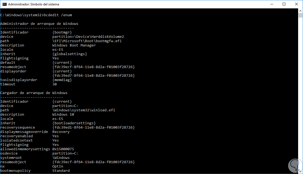Click the winload.efi path value
Screen dimensions: 303x174
84,110
